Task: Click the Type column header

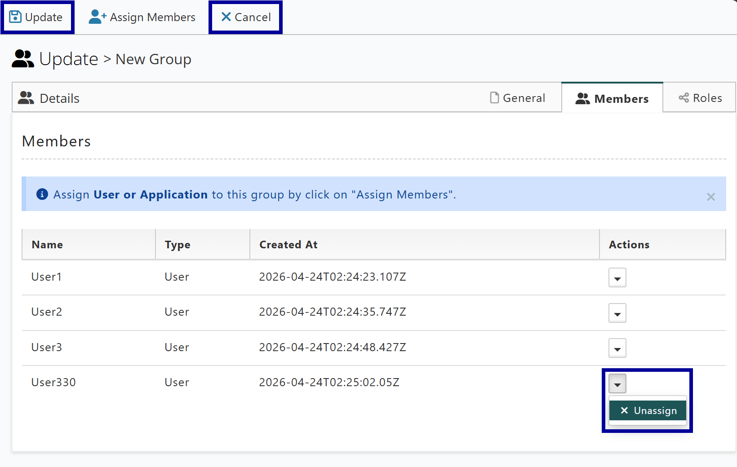Action: coord(203,245)
